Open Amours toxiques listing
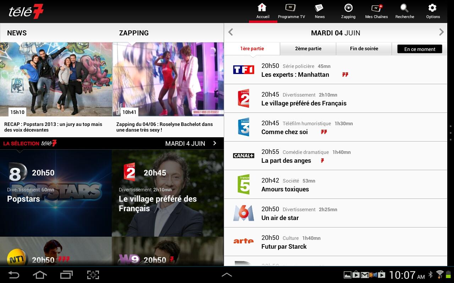Viewport: 454px width, 283px height. (x=336, y=184)
